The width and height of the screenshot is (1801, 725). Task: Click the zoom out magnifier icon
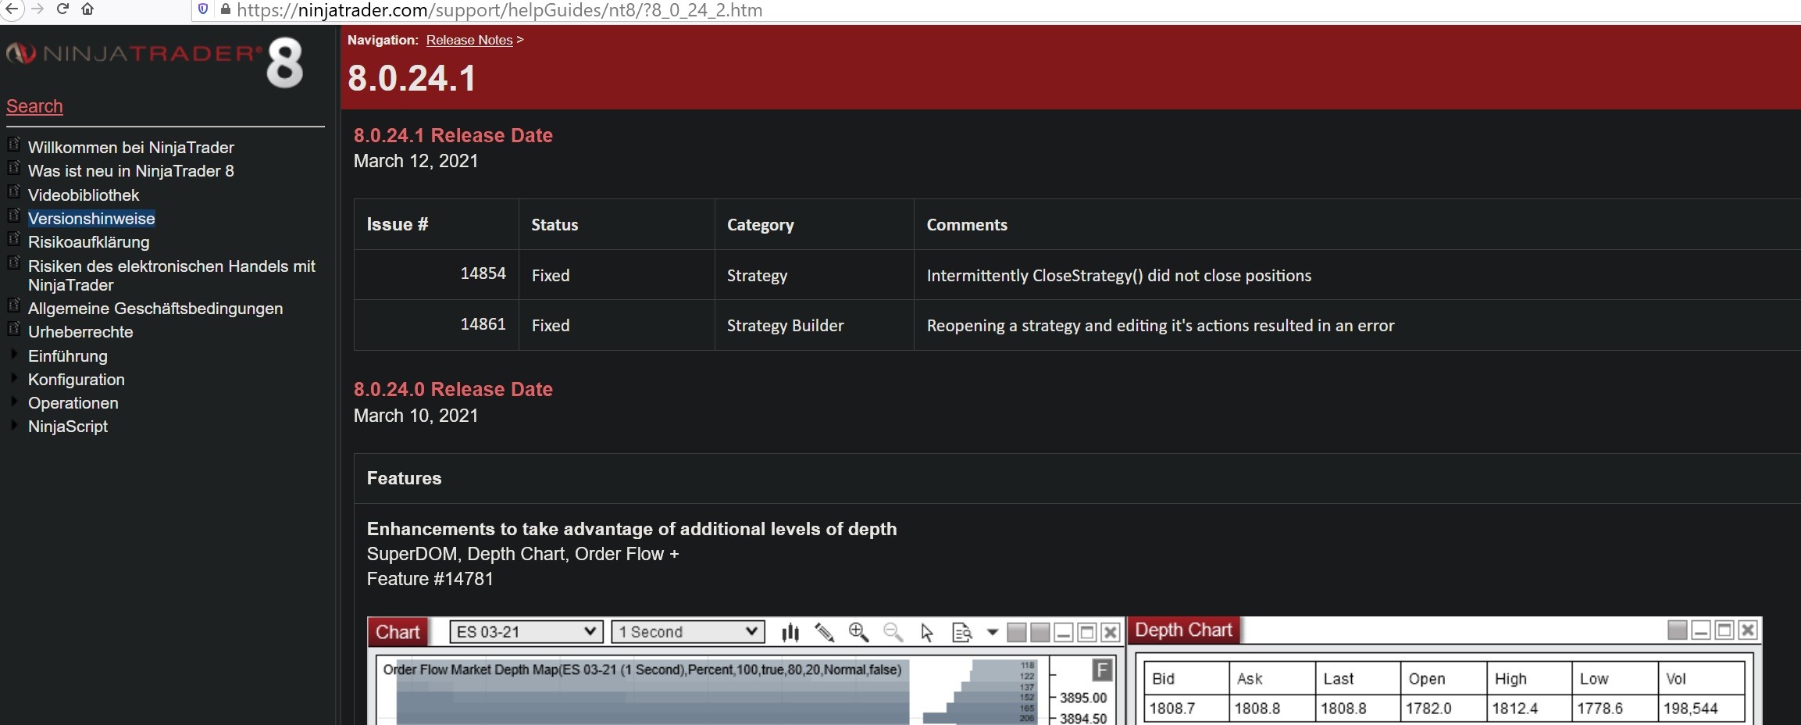coord(893,632)
